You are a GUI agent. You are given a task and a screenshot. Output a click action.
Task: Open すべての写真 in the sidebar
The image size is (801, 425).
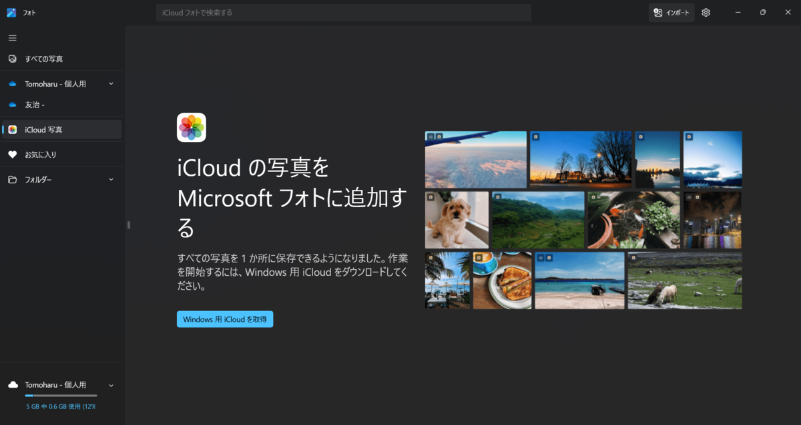(x=62, y=59)
